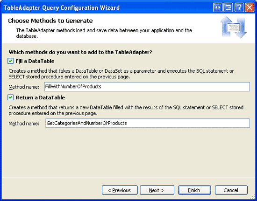This screenshot has height=201, width=257.
Task: Focus the FillWithNumberOfProducts method name field
Action: (x=147, y=87)
